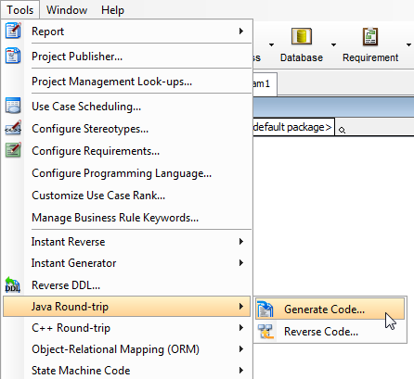Open the Help menu

click(112, 10)
